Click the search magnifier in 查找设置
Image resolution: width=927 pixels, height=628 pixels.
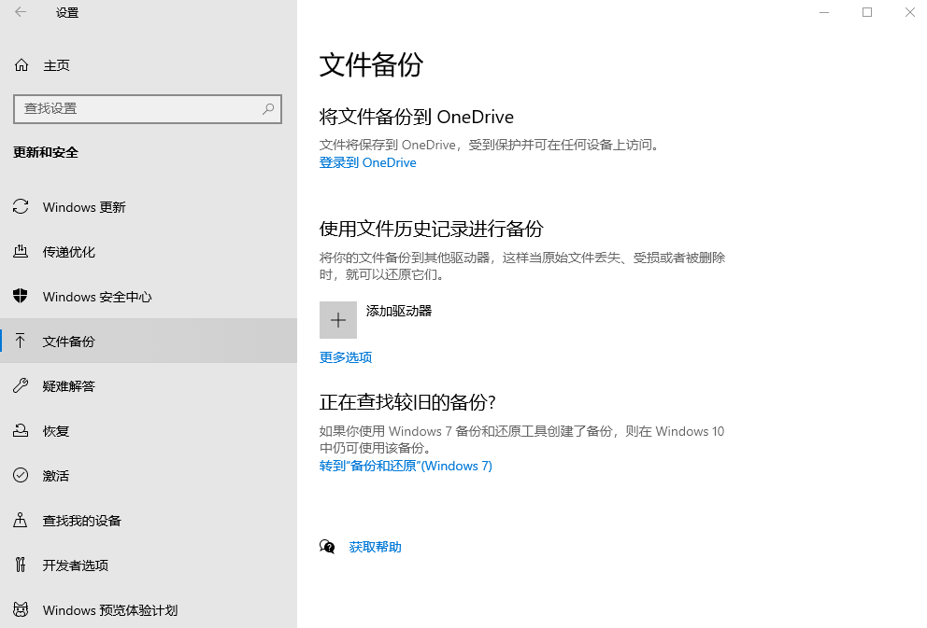coord(268,108)
